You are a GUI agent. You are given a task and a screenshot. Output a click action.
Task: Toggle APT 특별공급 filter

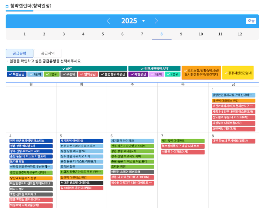click(17, 74)
